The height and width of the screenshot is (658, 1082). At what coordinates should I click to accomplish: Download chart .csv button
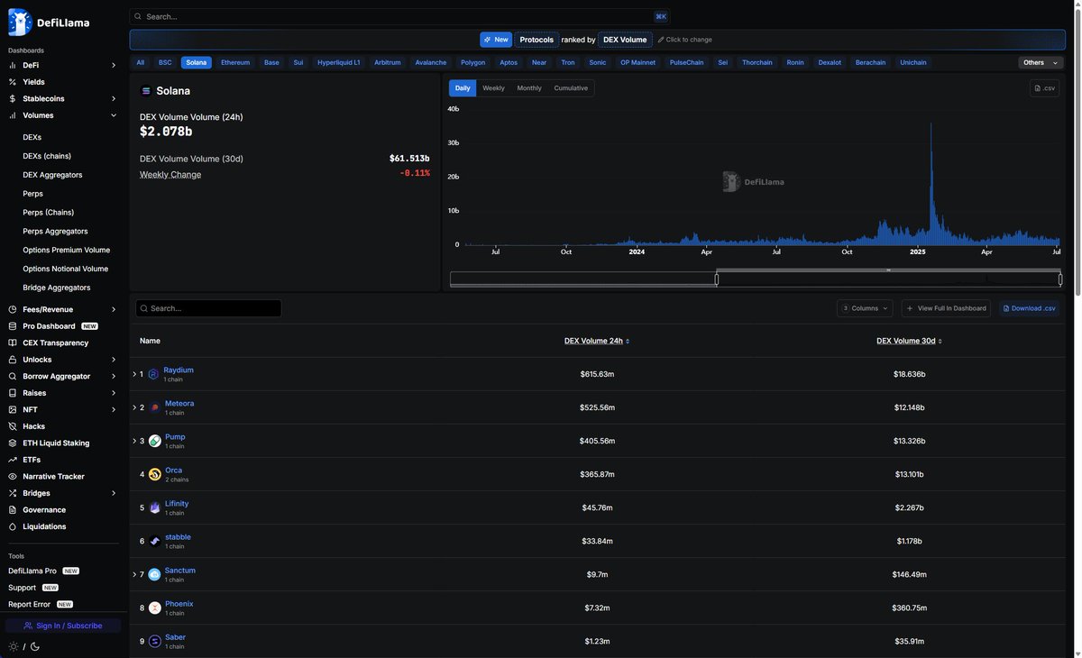point(1044,88)
